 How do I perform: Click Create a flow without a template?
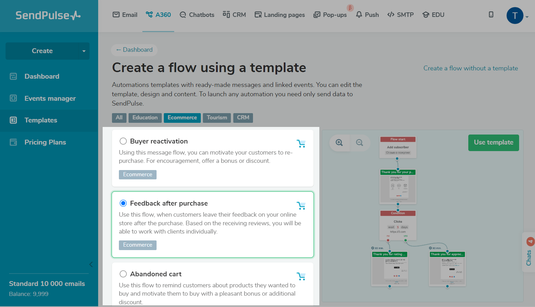coord(470,68)
